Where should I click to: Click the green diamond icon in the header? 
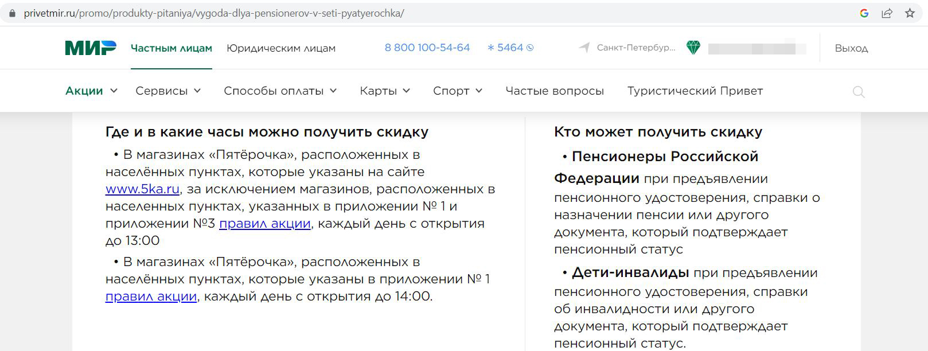(x=693, y=48)
